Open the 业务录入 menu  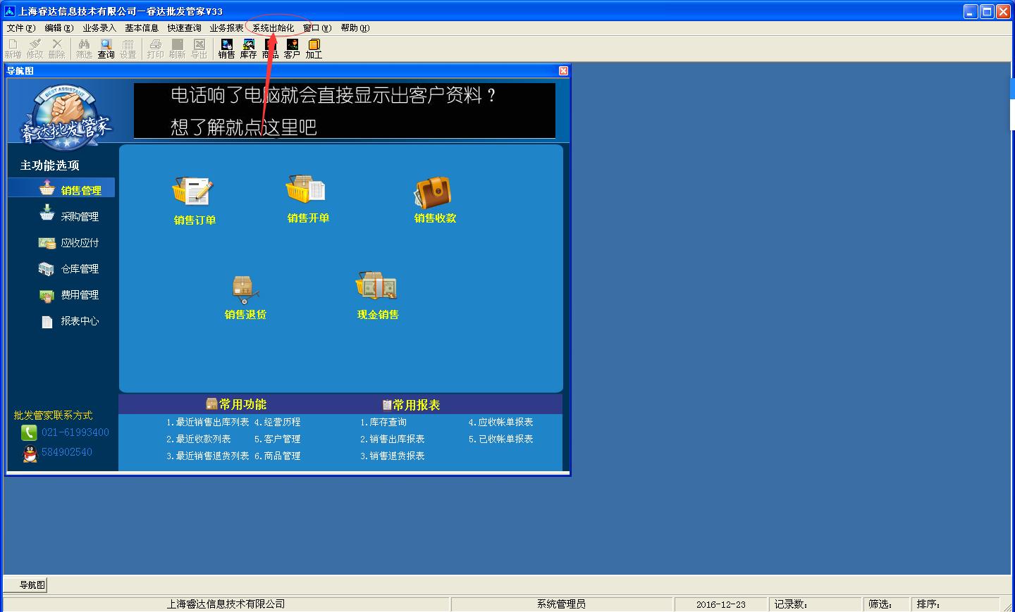point(99,28)
